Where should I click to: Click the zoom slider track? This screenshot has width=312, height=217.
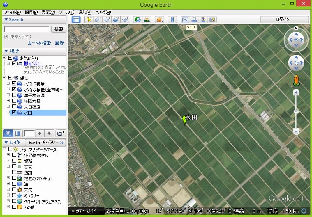pos(296,112)
